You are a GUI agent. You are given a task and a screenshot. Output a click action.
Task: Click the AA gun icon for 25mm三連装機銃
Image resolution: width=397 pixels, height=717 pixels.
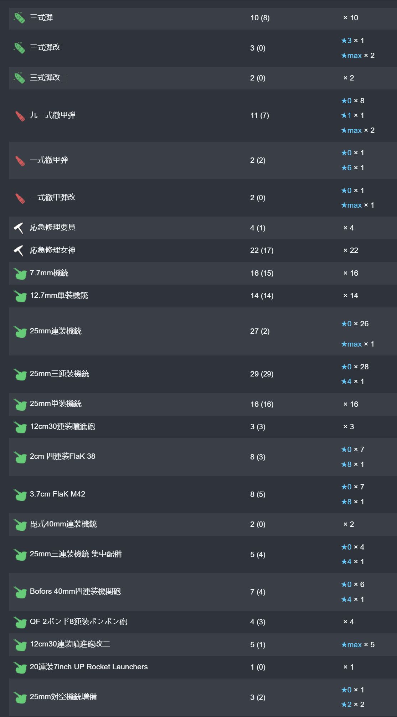(20, 374)
